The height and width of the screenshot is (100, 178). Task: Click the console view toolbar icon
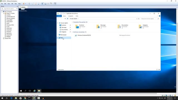[55, 4]
